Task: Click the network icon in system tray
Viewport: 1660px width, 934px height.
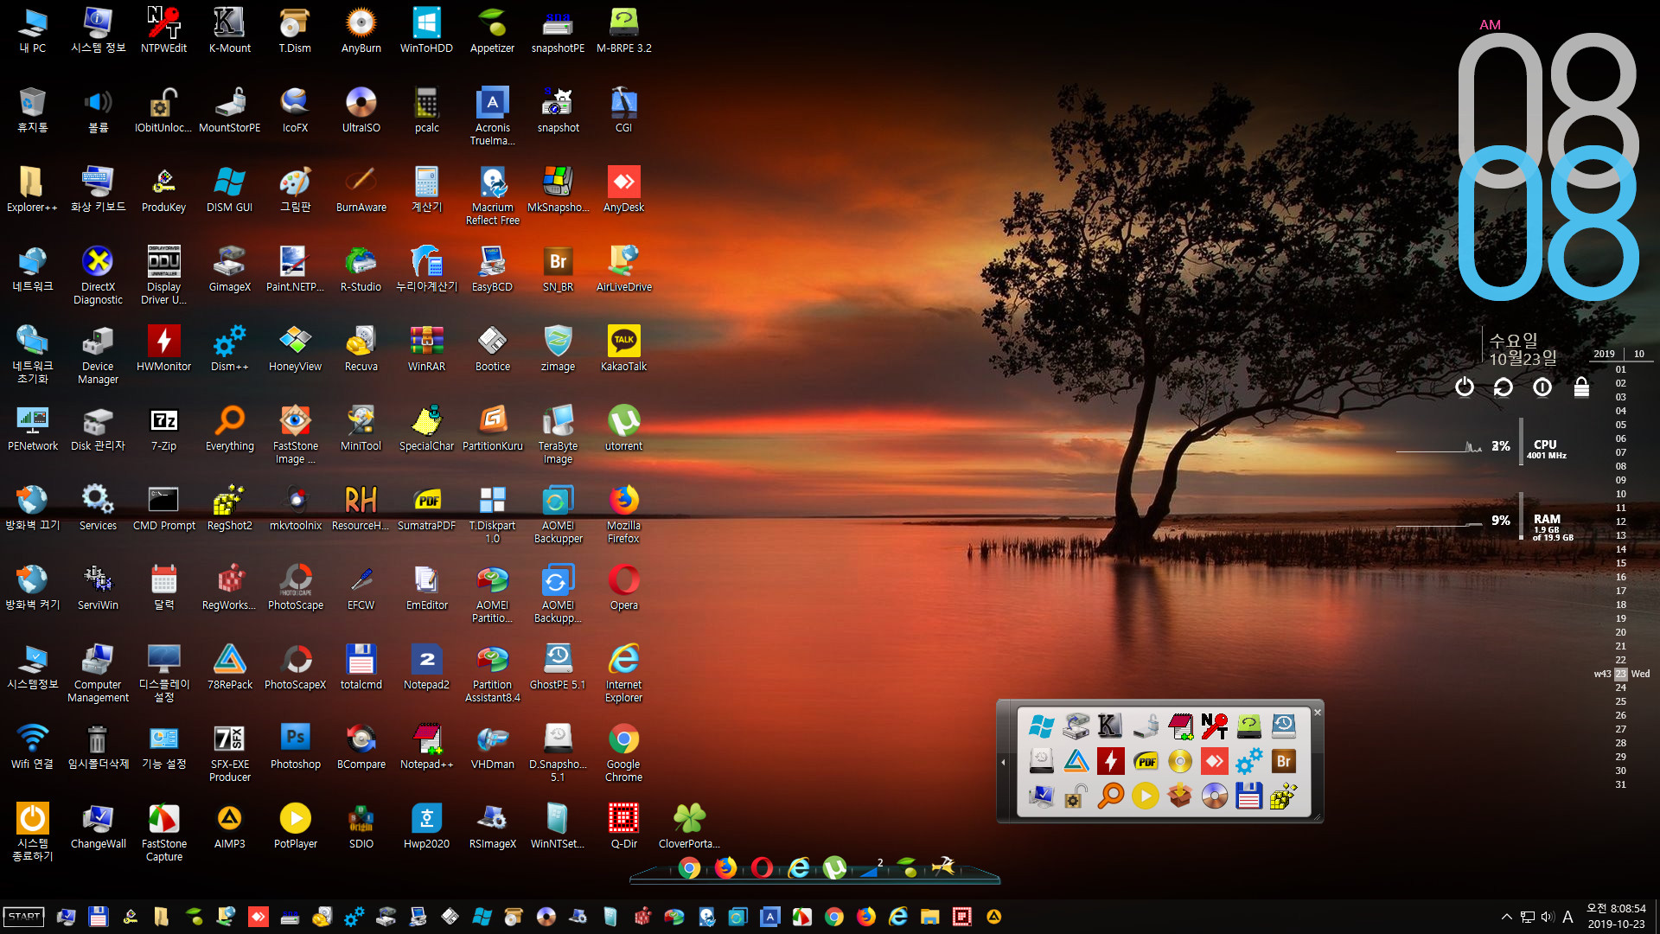Action: 1528,917
